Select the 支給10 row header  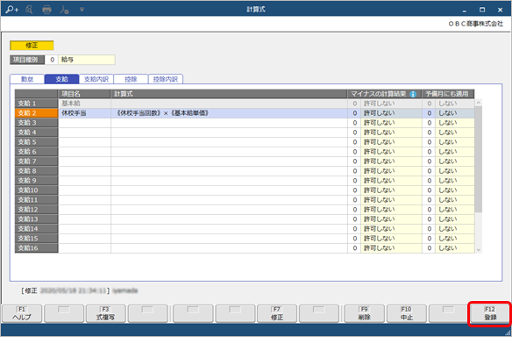pos(36,190)
